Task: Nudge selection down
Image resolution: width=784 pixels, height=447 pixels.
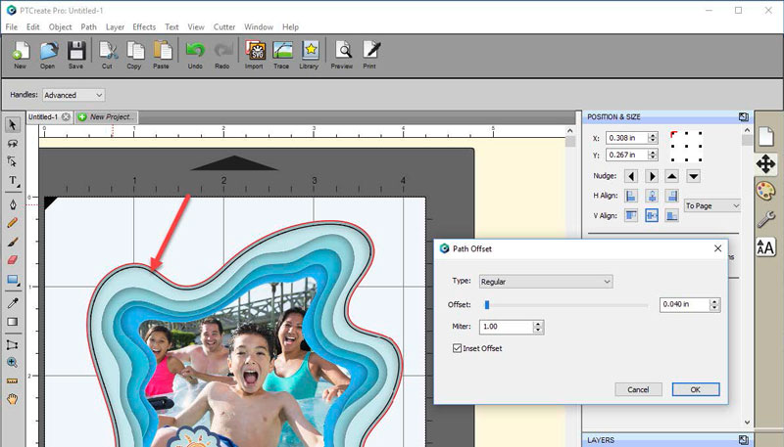Action: [693, 176]
